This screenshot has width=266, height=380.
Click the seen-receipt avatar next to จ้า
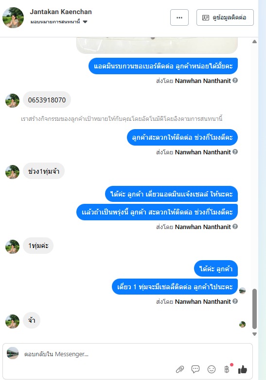click(242, 324)
